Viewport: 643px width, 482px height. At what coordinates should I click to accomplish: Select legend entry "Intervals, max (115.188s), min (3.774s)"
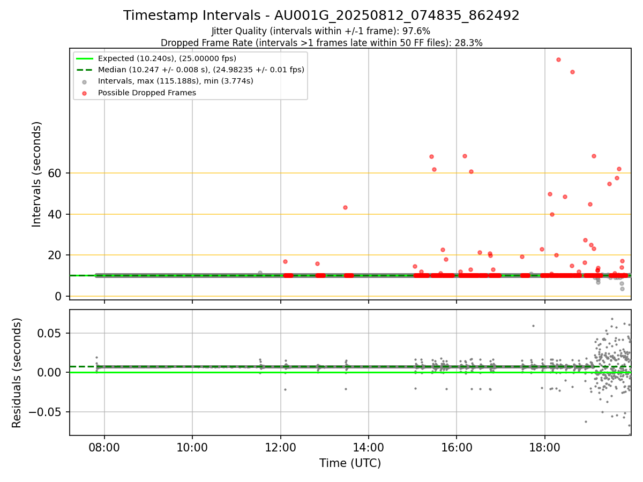175,81
